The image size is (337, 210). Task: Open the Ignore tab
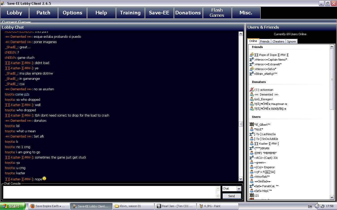[x=291, y=41]
